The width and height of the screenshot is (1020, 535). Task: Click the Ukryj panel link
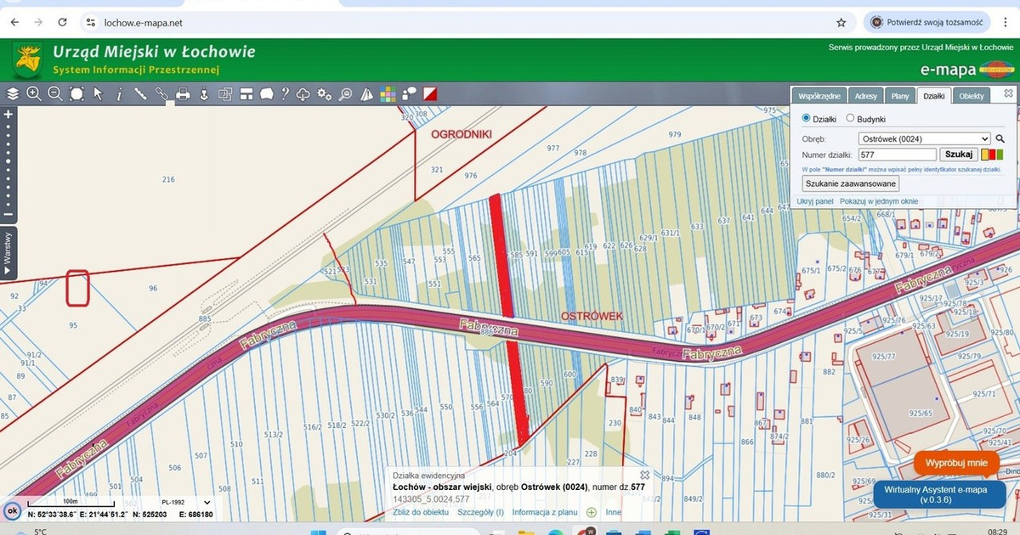[815, 201]
